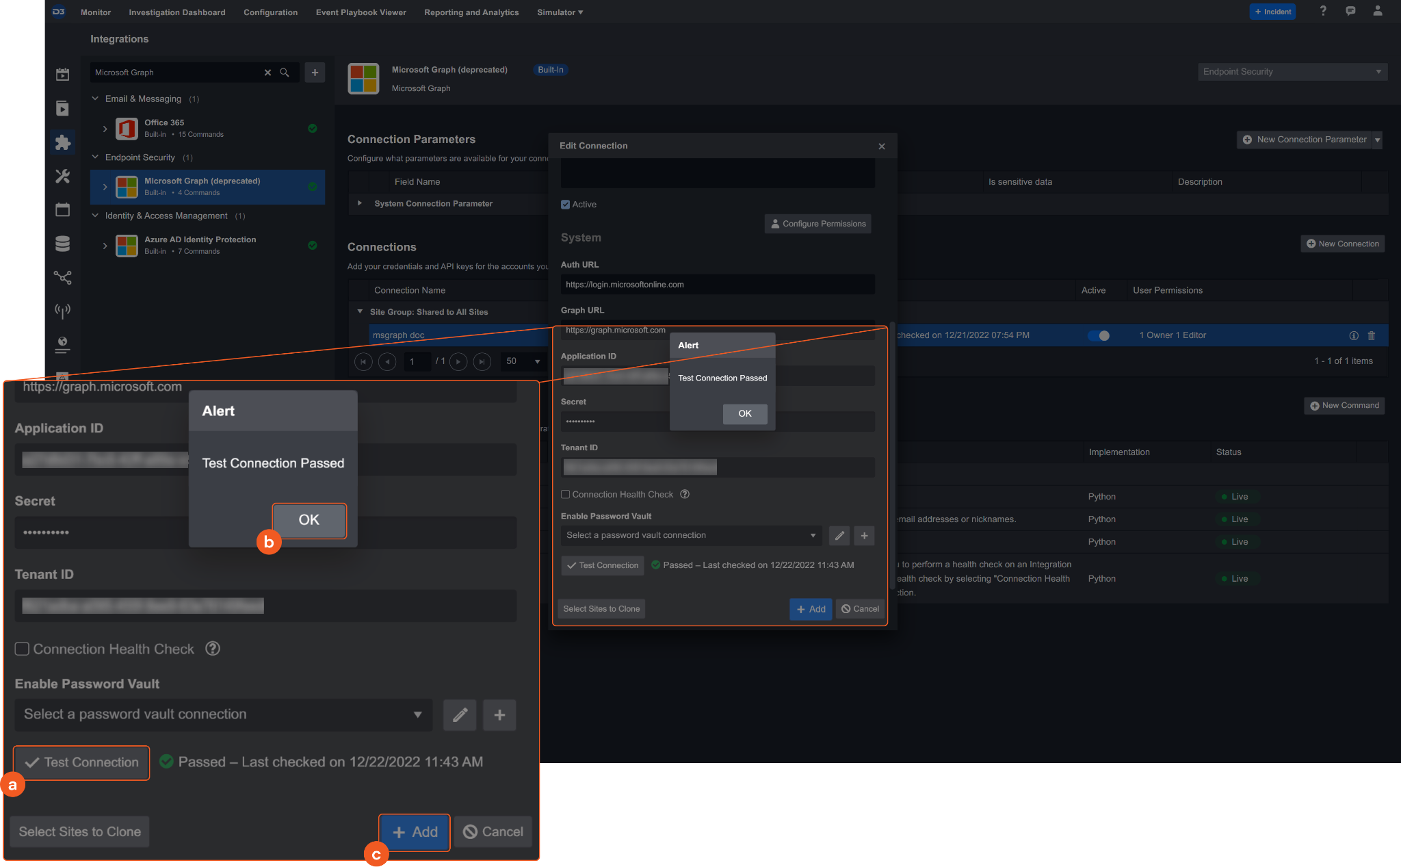Open the Integrations puzzle icon in sidebar
The width and height of the screenshot is (1401, 867).
point(62,142)
